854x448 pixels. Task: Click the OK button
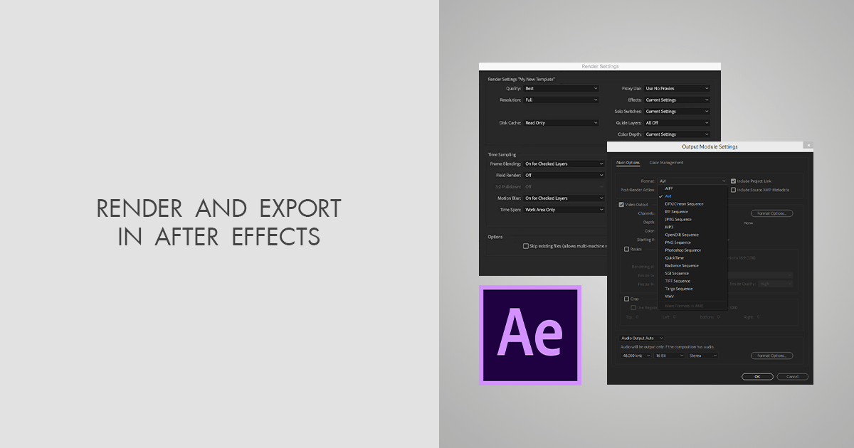[x=757, y=377]
